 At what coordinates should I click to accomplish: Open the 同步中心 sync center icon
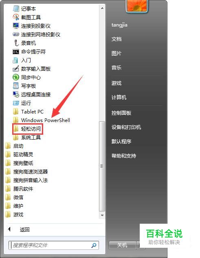(x=16, y=77)
